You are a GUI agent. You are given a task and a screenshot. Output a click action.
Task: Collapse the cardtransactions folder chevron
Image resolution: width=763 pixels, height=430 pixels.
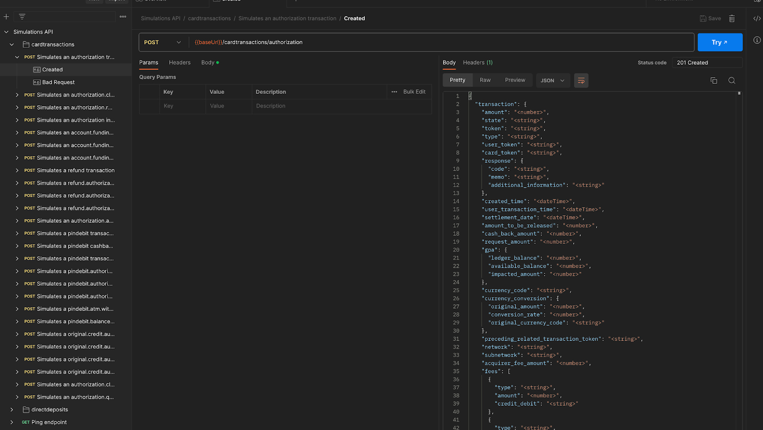tap(12, 44)
